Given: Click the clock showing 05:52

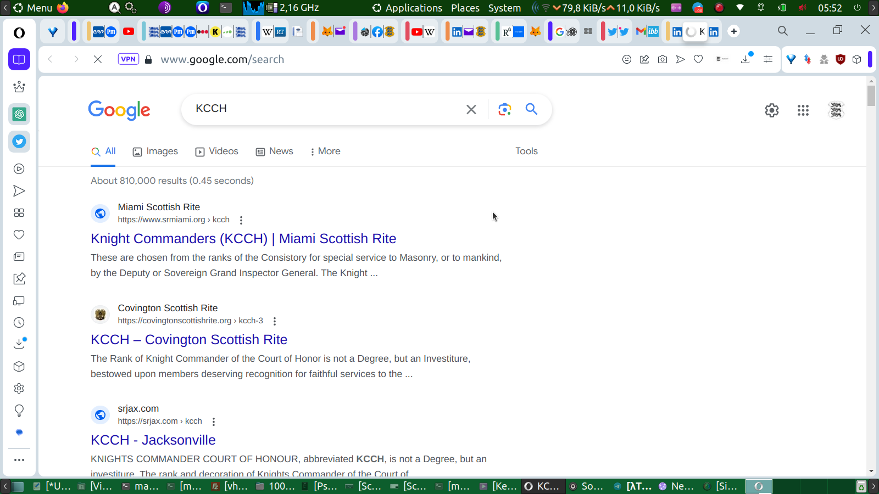Looking at the screenshot, I should click(x=830, y=8).
